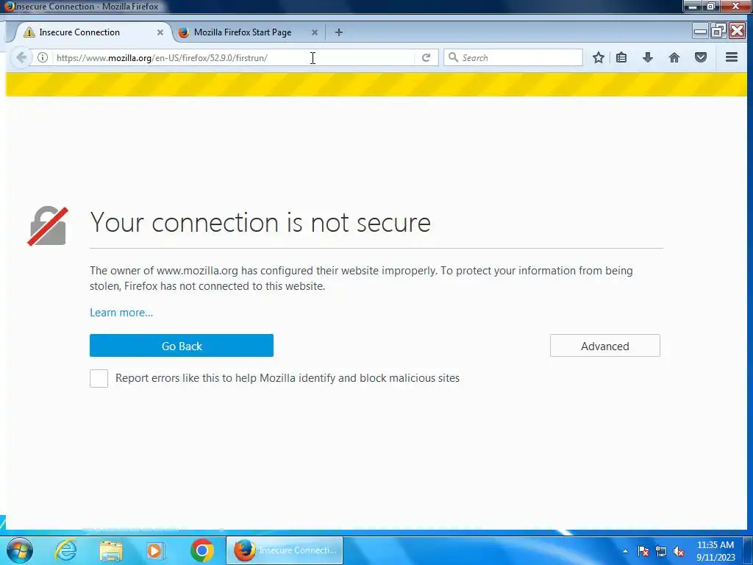753x565 pixels.
Task: Open the clock showing 11:35 AM
Action: click(x=715, y=551)
